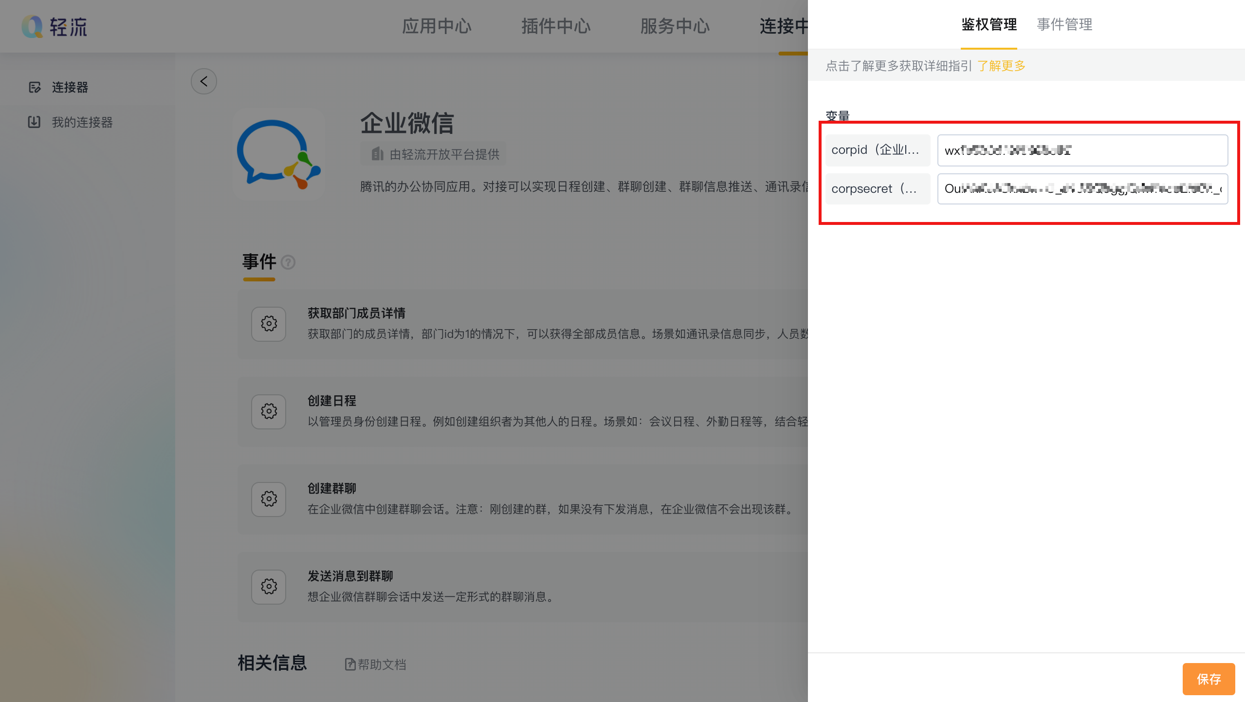The width and height of the screenshot is (1245, 702).
Task: Click the 腾讯的办公协同应用 description text
Action: pos(584,186)
